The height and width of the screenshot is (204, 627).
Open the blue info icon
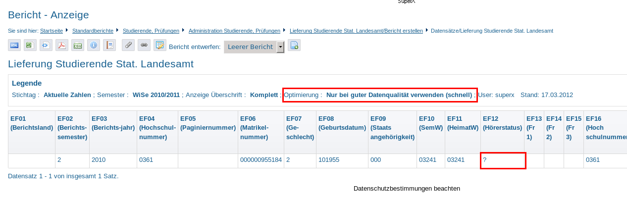[x=94, y=45]
